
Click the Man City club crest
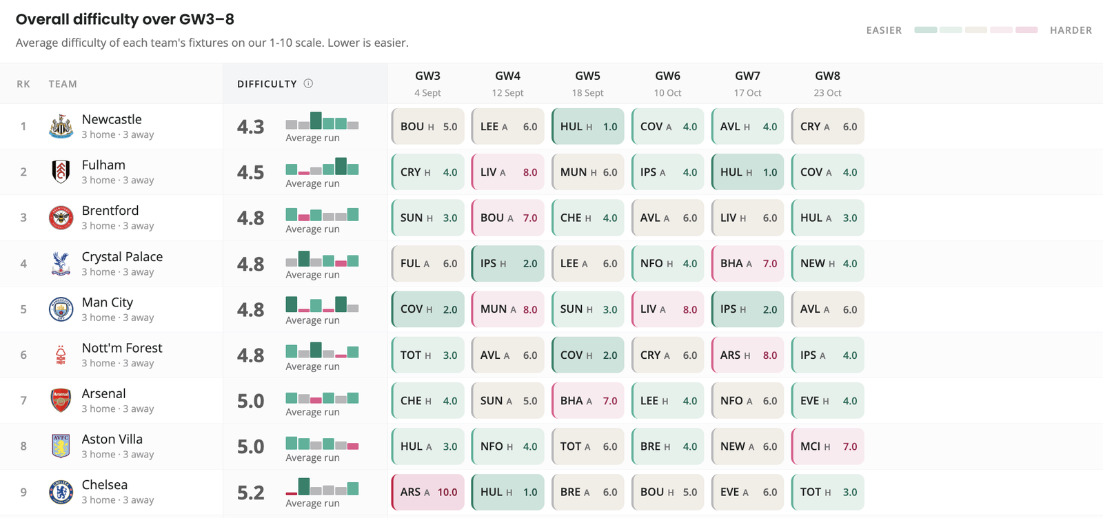coord(61,309)
